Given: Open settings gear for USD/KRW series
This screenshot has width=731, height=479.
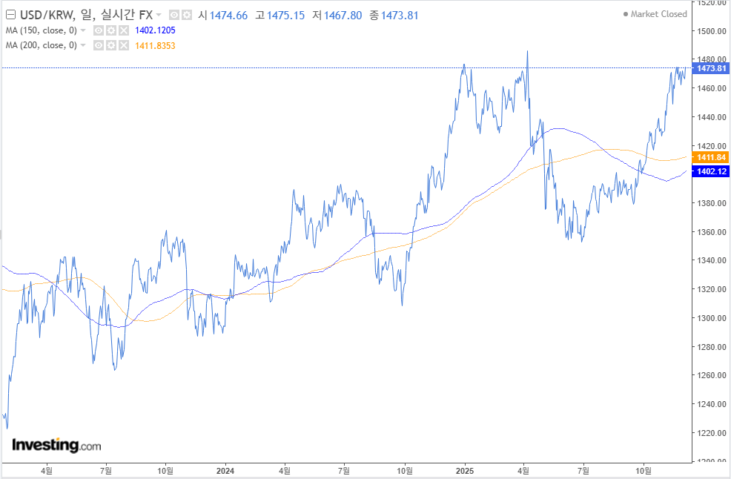Looking at the screenshot, I should (187, 16).
